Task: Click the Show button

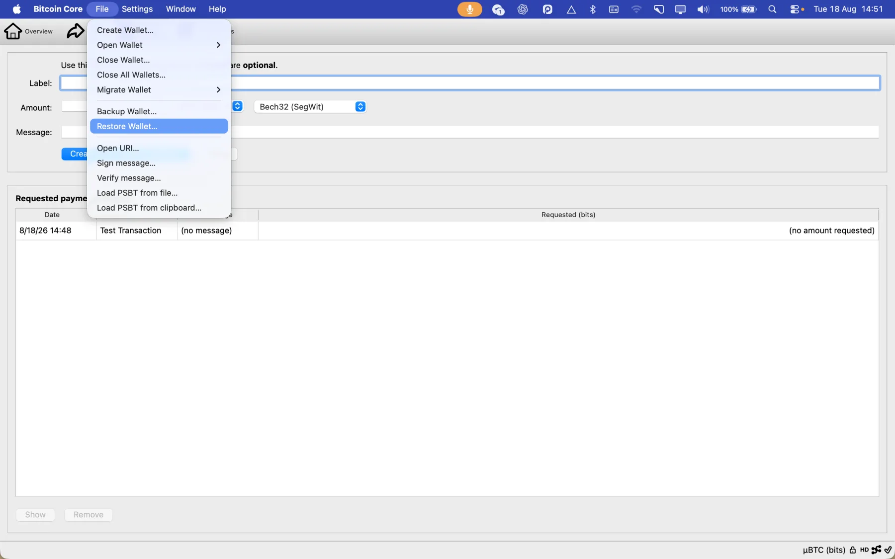Action: click(x=35, y=515)
